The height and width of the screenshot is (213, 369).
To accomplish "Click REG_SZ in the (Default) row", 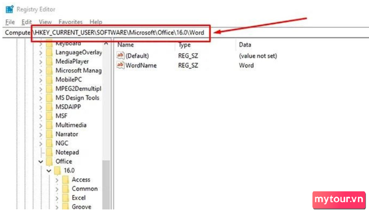I will coord(188,56).
